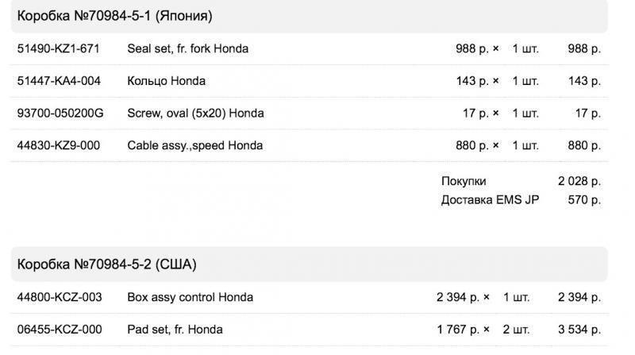Click the 3 534 р. row total
635x355 pixels.
coord(579,330)
